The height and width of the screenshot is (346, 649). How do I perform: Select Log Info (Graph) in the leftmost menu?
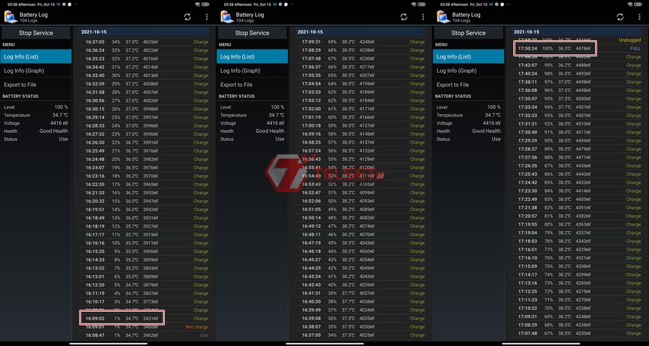(36, 71)
